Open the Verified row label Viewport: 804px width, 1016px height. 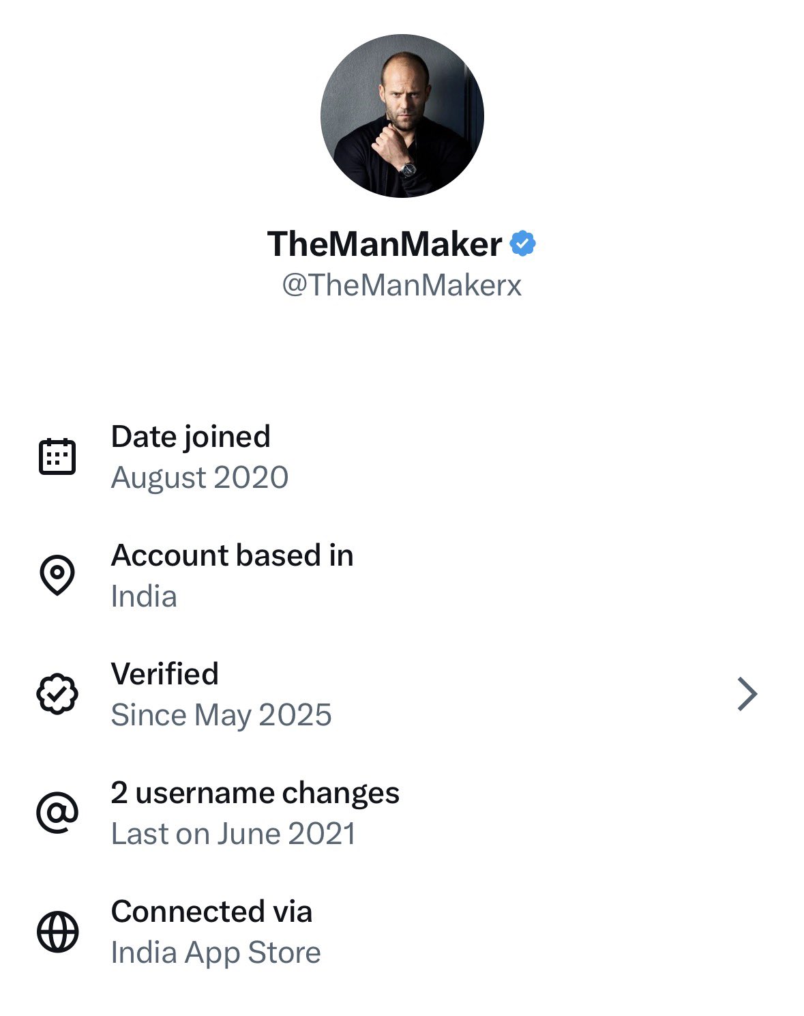pos(165,674)
